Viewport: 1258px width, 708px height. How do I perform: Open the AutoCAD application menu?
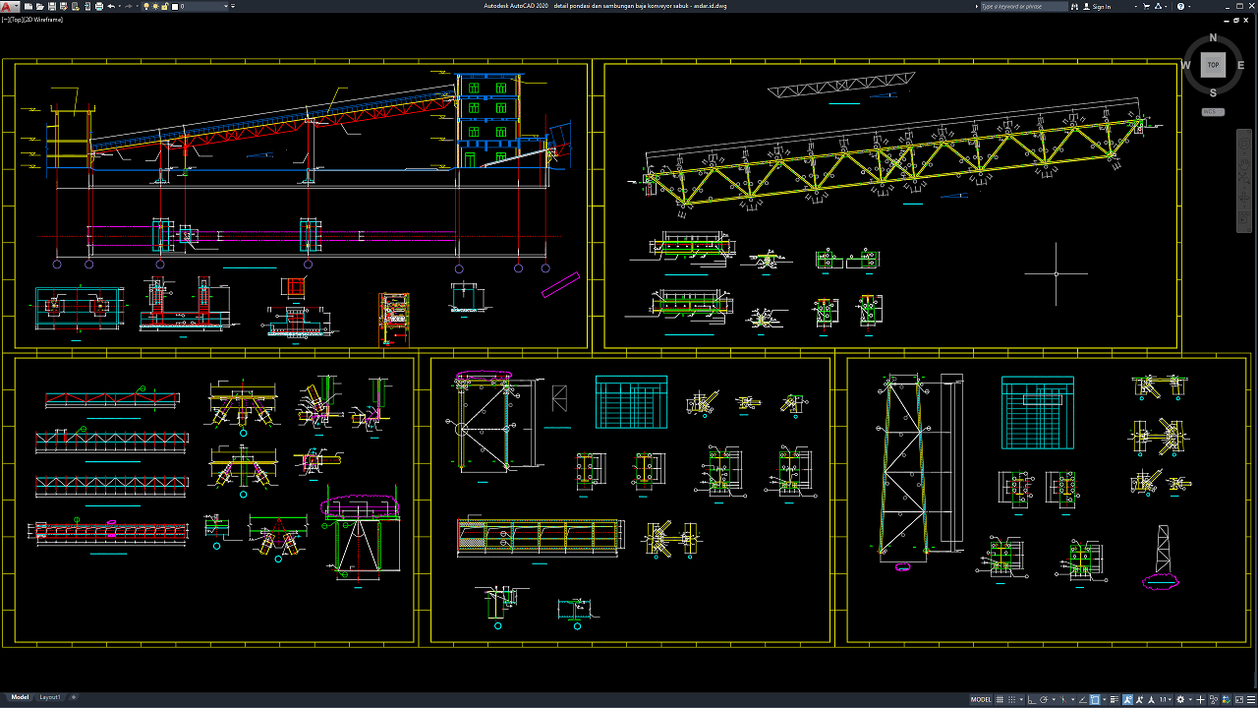(x=9, y=6)
